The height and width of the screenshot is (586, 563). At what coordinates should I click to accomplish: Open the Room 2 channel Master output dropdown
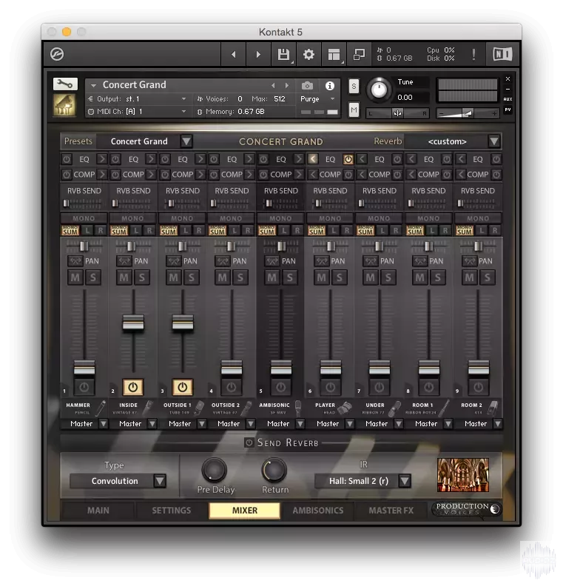coord(478,424)
